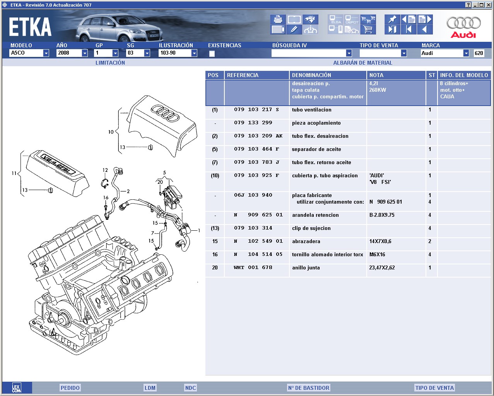The height and width of the screenshot is (396, 494).
Task: Click INFO. DEL MODELO column header
Action: (x=464, y=75)
